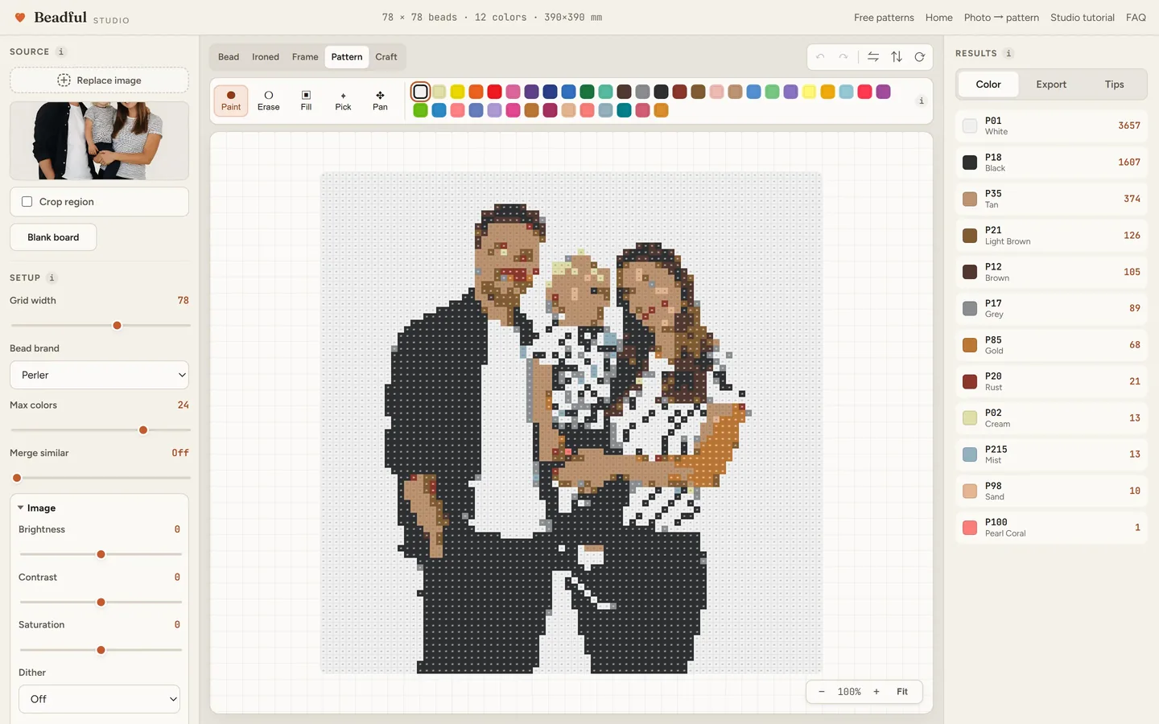This screenshot has width=1159, height=724.
Task: Flip pattern horizontally with swap arrows icon
Action: 873,57
